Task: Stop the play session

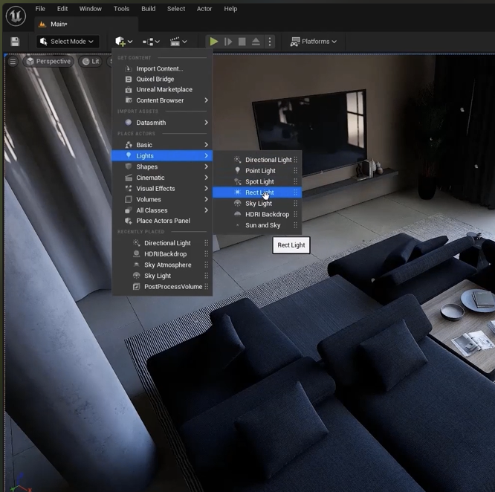Action: [242, 42]
